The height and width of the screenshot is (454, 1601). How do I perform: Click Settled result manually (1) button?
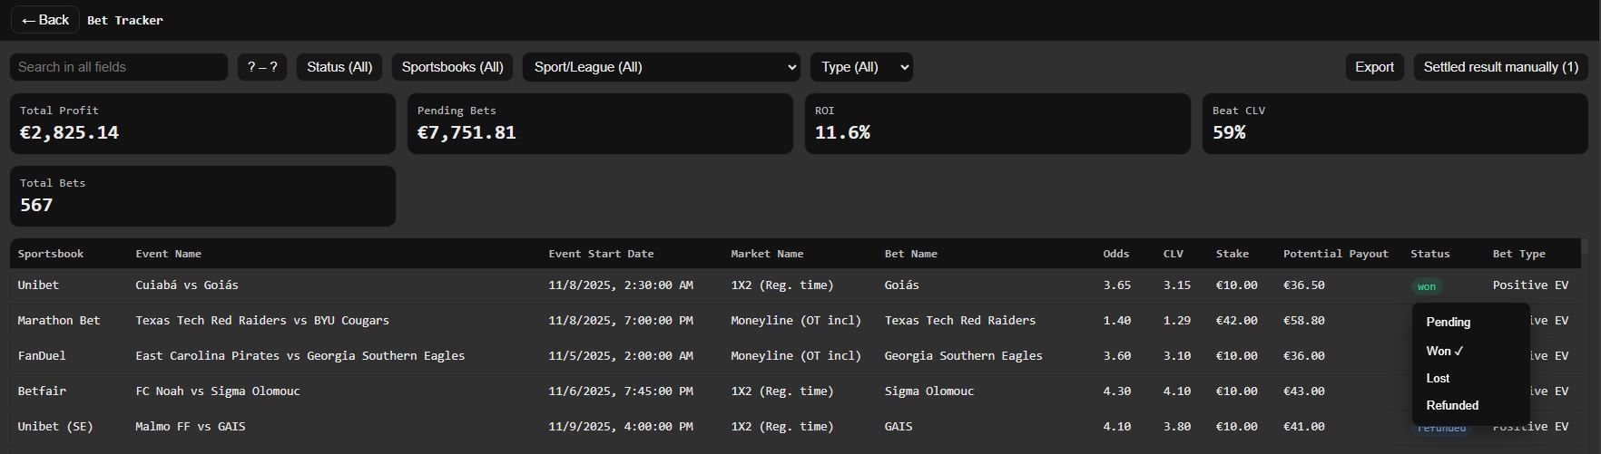(x=1500, y=67)
